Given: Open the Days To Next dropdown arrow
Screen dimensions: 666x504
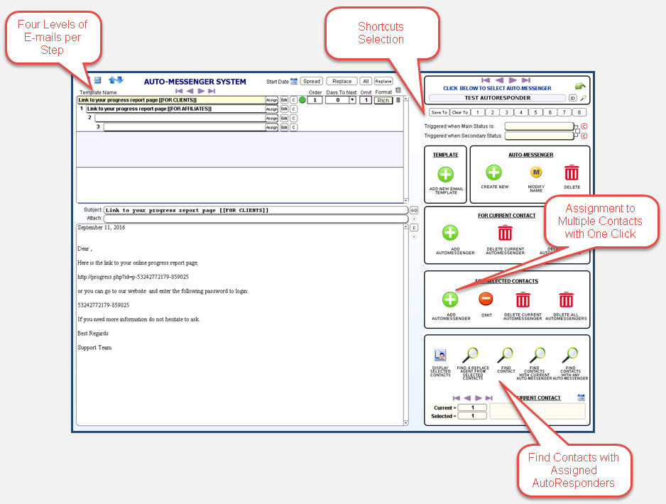Looking at the screenshot, I should [x=351, y=100].
